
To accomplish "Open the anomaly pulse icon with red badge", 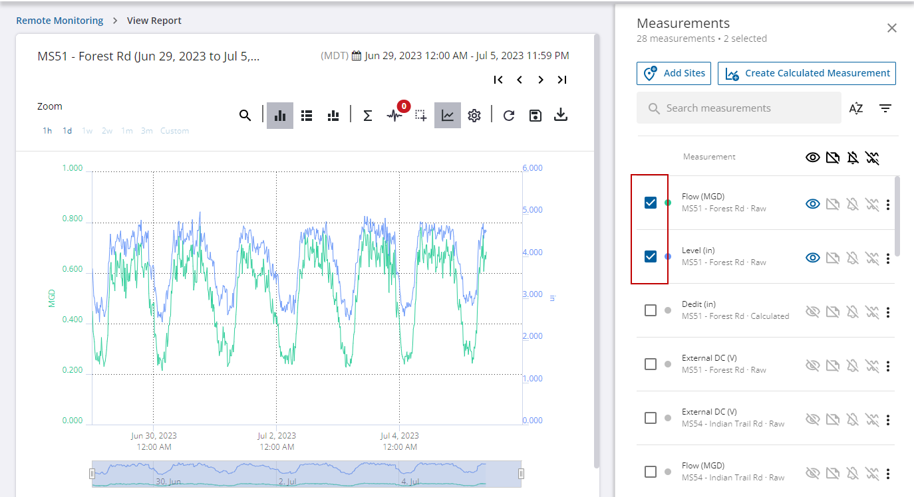I will point(394,116).
